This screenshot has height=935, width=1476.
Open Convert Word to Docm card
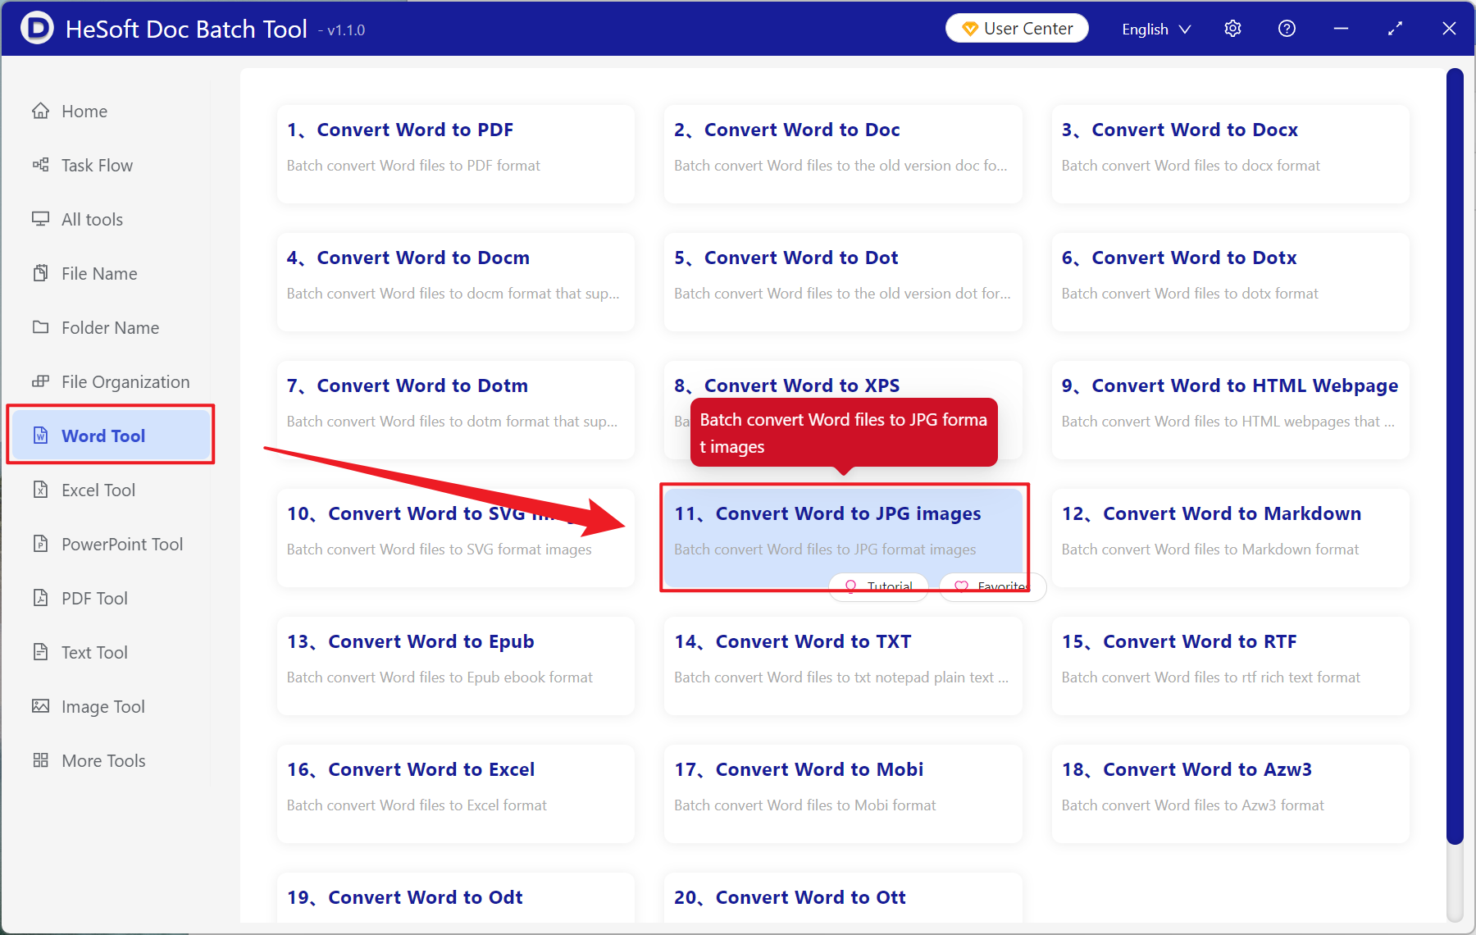(456, 282)
